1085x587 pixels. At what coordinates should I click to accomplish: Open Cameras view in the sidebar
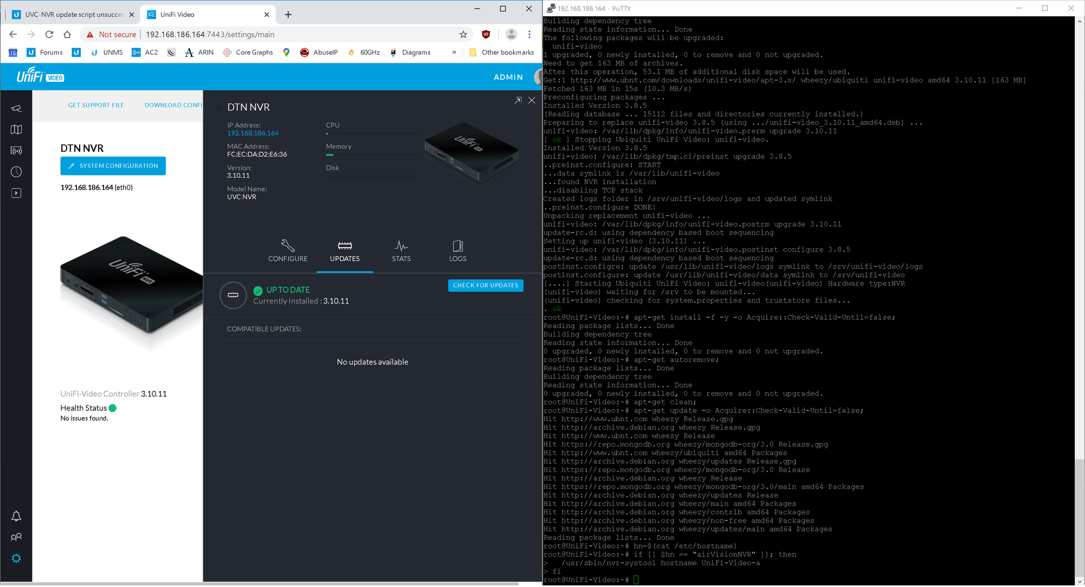click(16, 108)
